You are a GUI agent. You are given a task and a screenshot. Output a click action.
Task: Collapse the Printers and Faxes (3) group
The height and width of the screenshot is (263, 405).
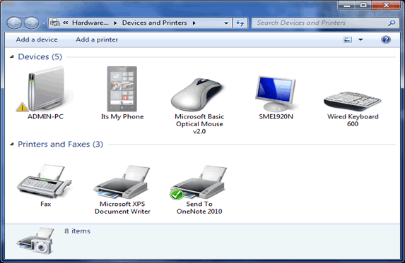point(11,145)
